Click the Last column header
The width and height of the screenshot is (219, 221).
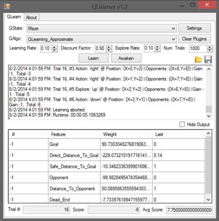179,134
